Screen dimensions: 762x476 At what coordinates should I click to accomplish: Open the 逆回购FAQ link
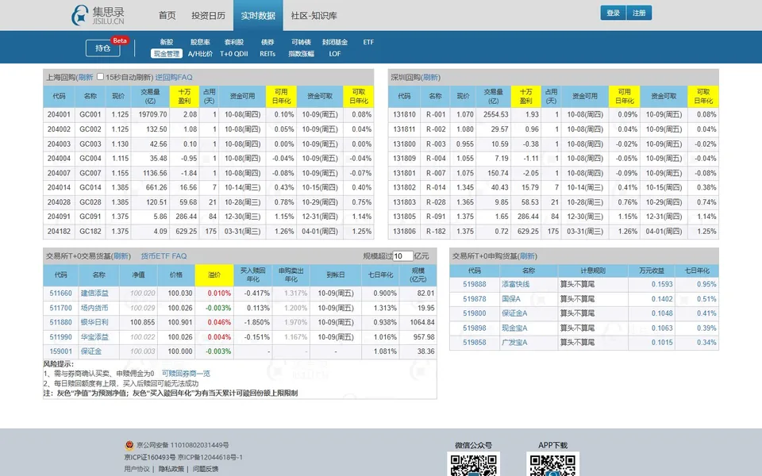tap(174, 77)
